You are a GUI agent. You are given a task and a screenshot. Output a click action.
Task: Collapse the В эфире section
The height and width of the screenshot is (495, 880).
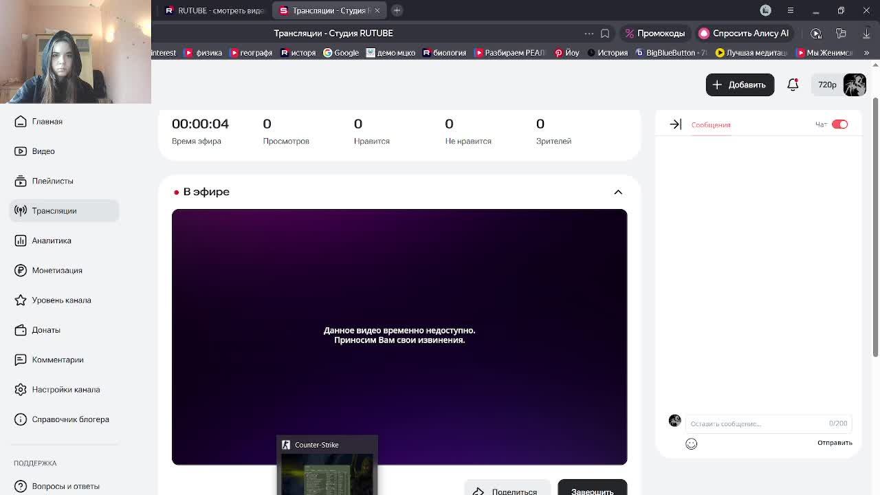(x=618, y=192)
